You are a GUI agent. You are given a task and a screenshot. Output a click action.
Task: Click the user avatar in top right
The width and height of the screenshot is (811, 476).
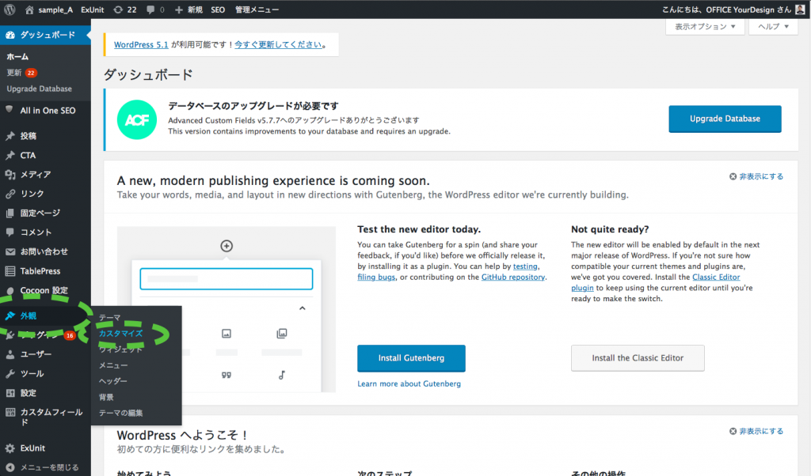point(800,9)
